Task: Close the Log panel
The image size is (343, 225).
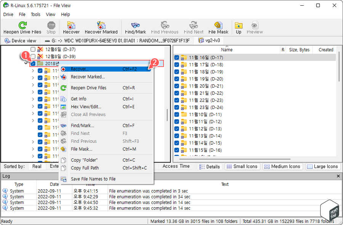Action: (x=338, y=176)
